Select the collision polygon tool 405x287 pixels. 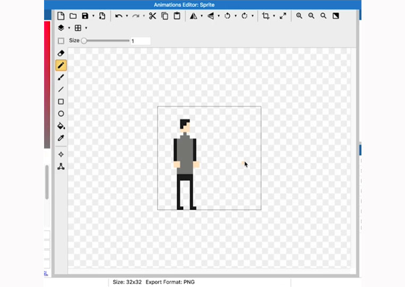61,167
